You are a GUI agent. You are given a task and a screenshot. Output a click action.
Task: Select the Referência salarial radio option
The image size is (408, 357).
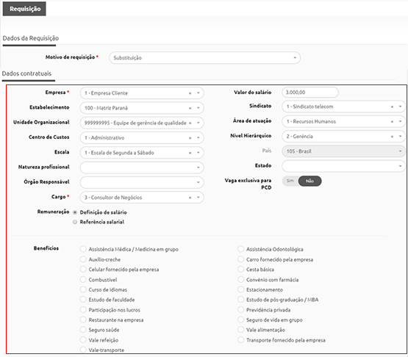pos(75,222)
